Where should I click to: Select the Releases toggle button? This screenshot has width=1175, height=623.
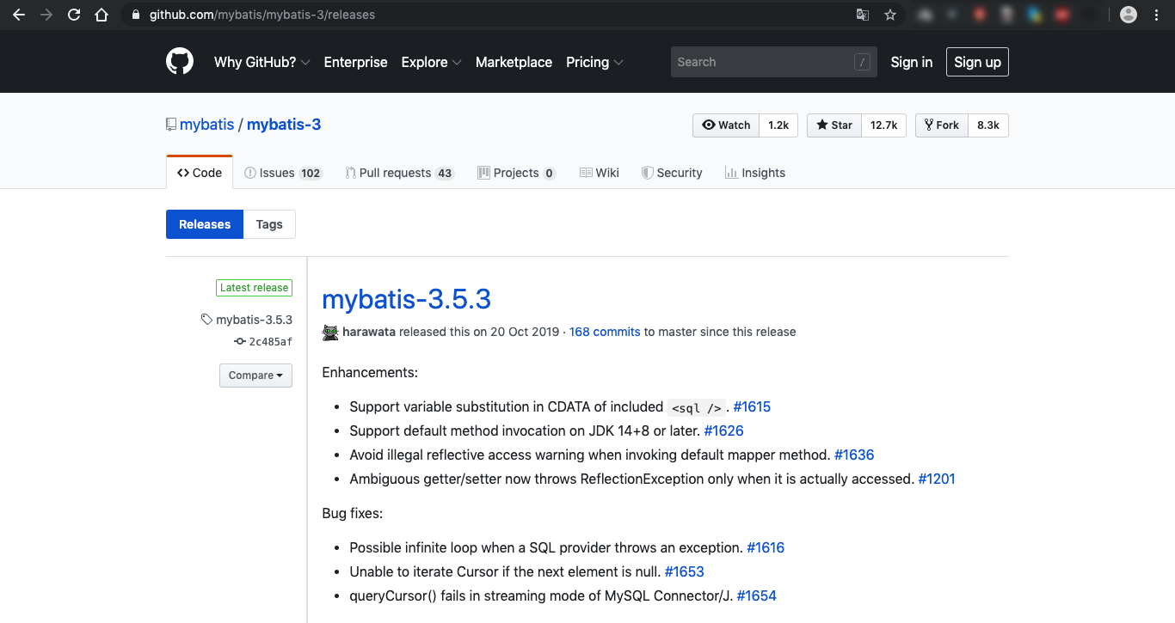point(205,224)
